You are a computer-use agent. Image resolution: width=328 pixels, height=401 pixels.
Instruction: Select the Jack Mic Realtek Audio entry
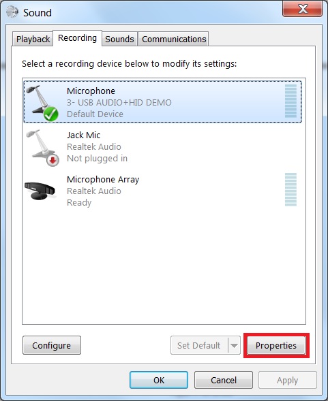[163, 147]
